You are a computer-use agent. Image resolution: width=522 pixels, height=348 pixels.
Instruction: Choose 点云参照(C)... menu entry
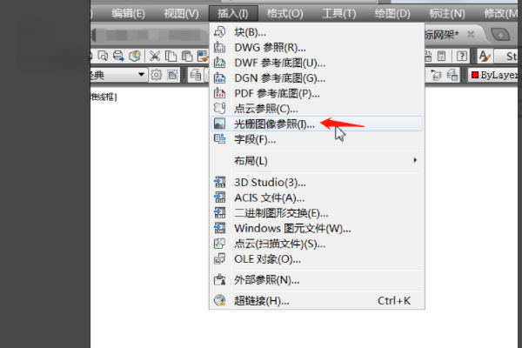coord(317,109)
